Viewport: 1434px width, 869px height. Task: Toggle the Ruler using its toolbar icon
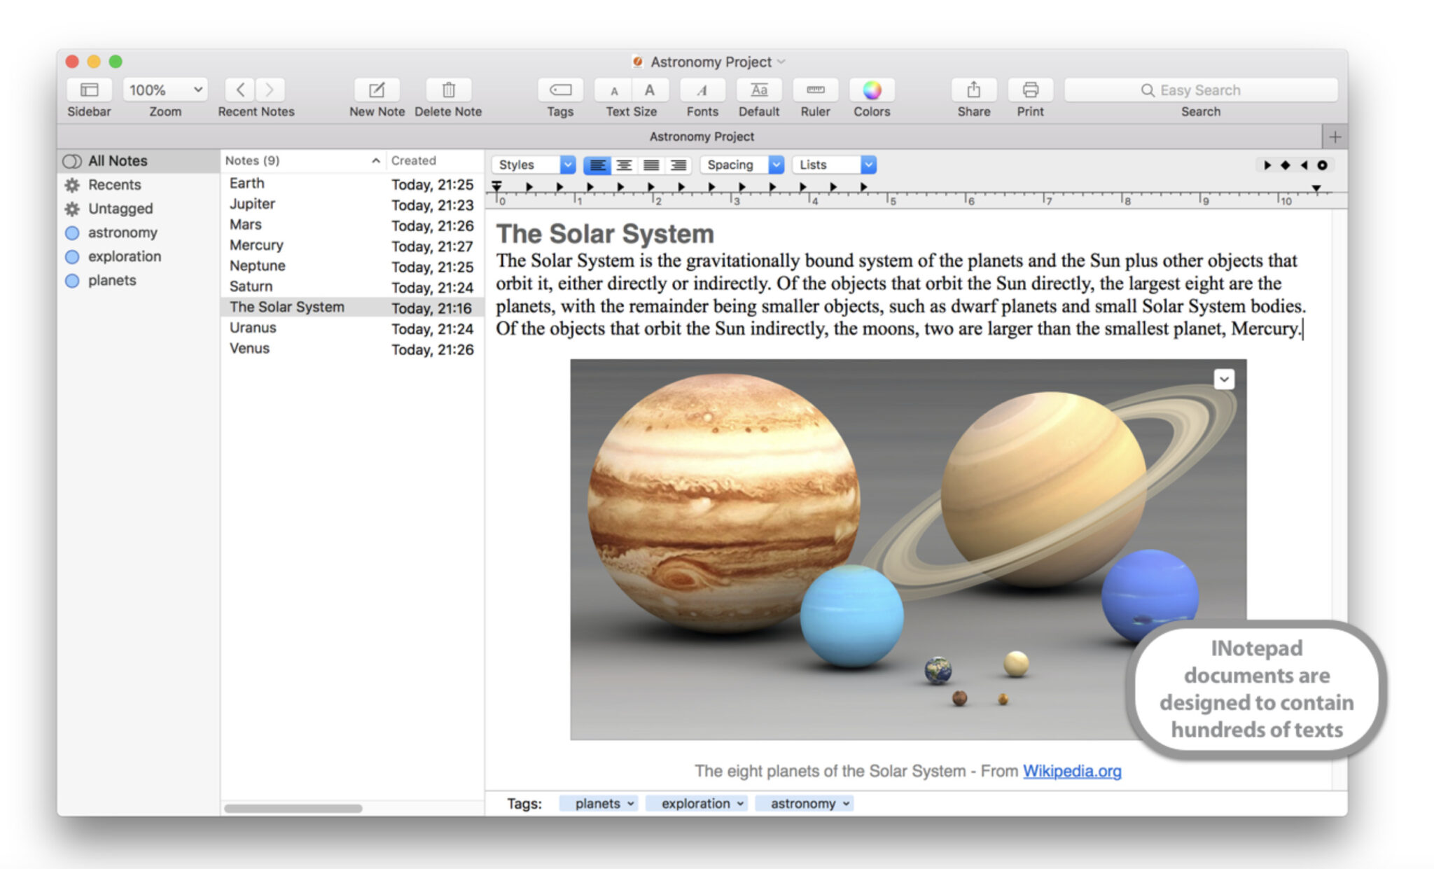pos(814,91)
